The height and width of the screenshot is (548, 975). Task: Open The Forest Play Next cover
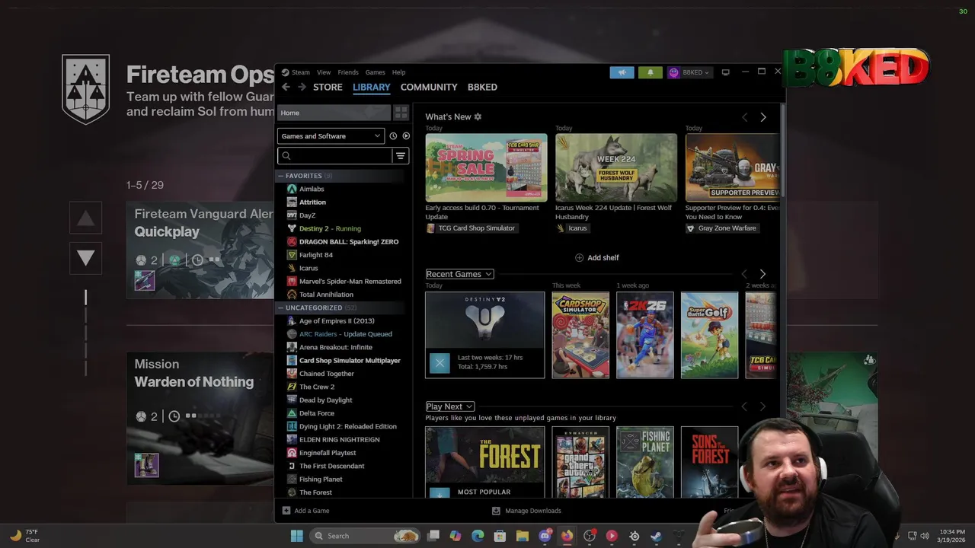[x=484, y=462]
